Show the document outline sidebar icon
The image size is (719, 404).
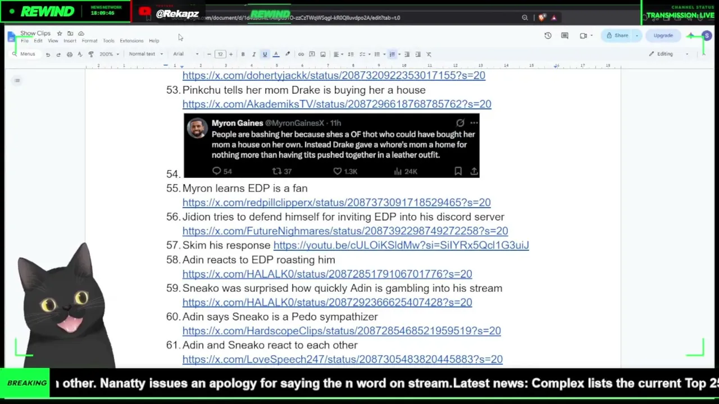coord(17,81)
